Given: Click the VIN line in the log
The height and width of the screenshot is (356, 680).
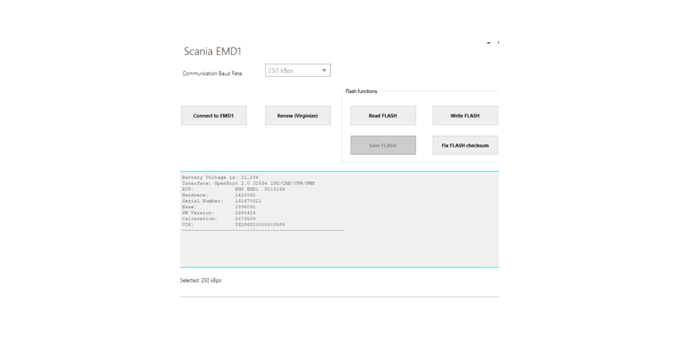Looking at the screenshot, I should tap(234, 225).
